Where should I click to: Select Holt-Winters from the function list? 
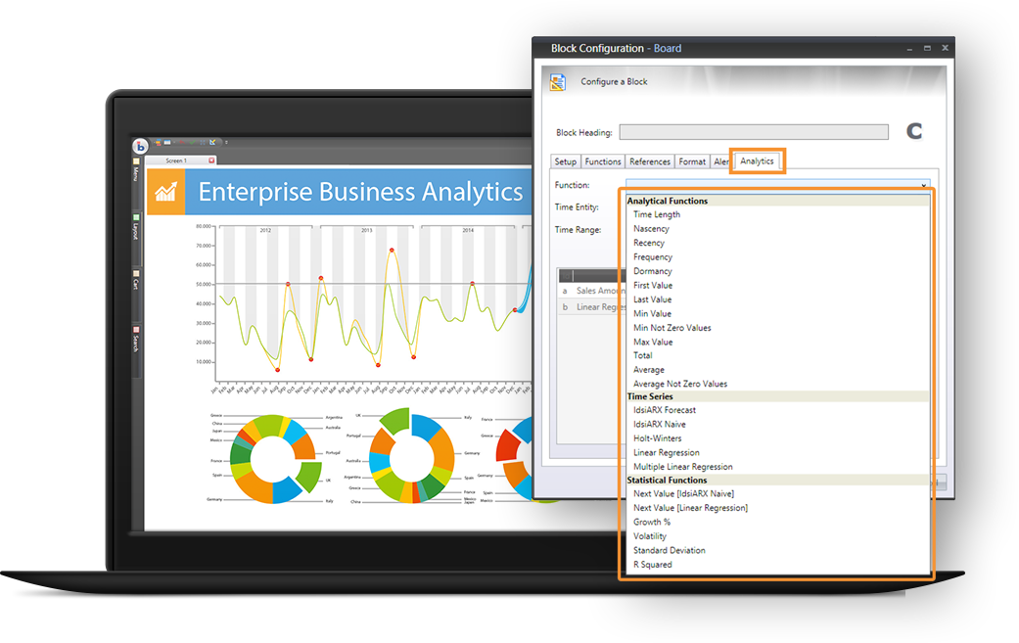pos(657,438)
